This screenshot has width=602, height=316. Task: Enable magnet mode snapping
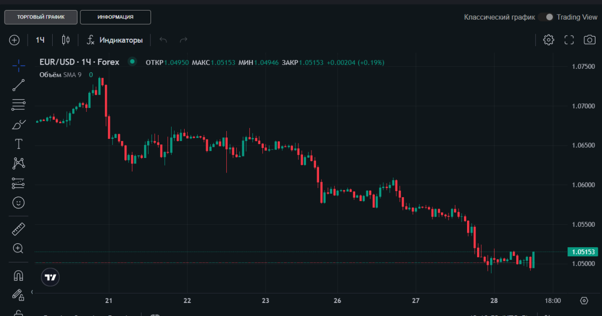point(19,276)
